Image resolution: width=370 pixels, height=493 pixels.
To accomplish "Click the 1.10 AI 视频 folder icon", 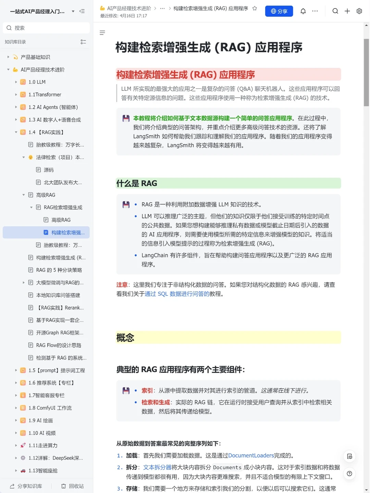I will click(23, 433).
